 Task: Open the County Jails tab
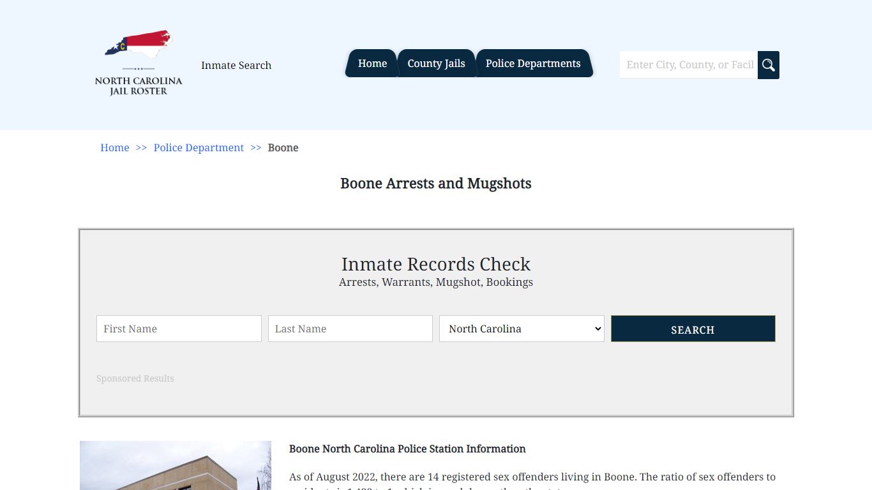[x=436, y=63]
